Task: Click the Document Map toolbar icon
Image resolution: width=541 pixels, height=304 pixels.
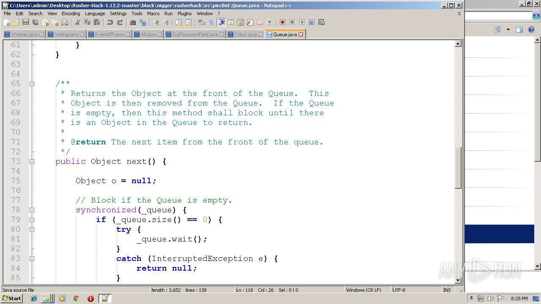Action: click(240, 22)
